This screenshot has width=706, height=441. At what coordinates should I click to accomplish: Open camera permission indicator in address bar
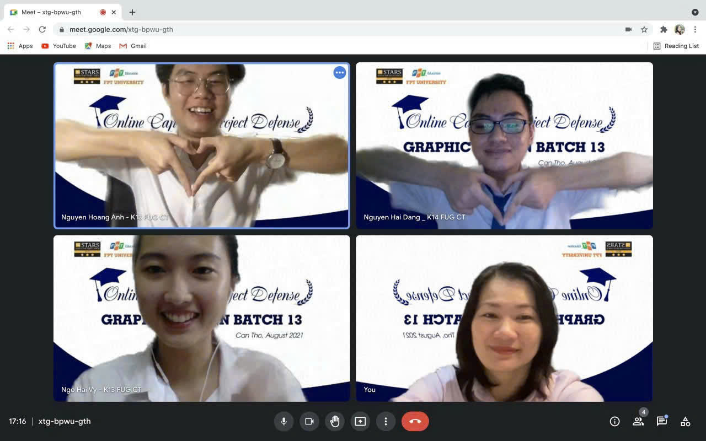point(628,29)
